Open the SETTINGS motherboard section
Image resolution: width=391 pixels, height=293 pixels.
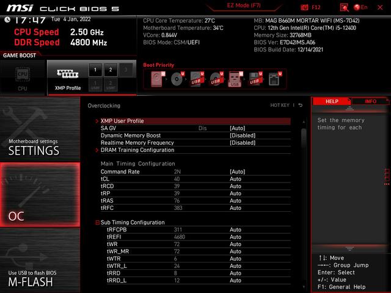coord(40,129)
